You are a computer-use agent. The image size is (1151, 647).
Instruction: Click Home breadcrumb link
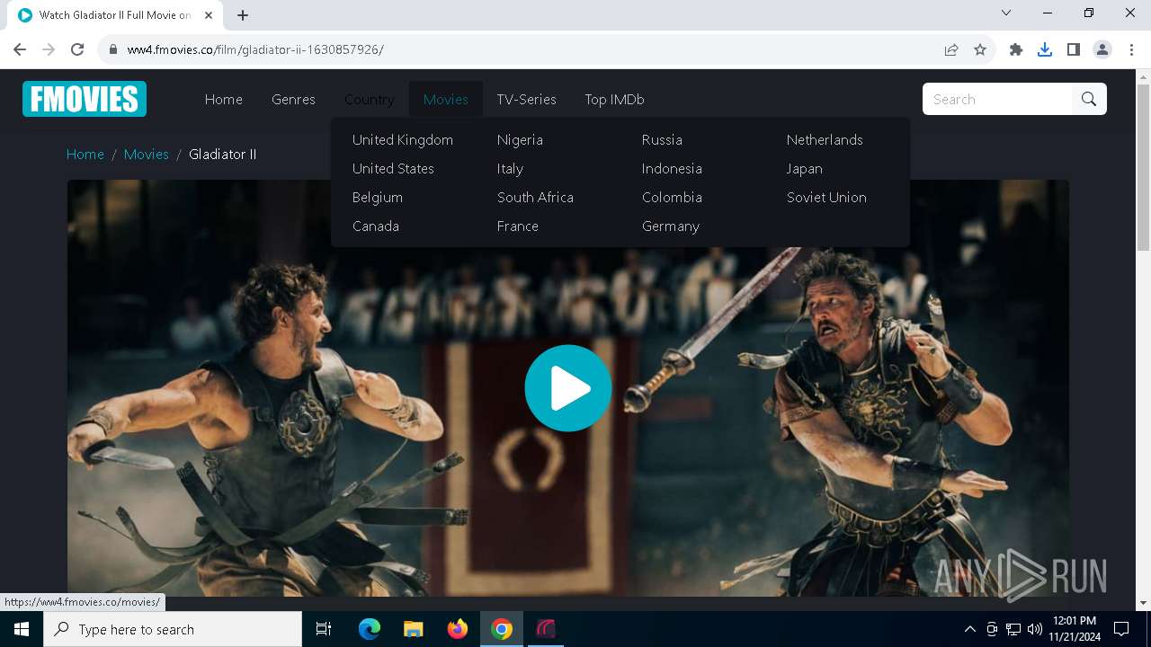coord(85,154)
